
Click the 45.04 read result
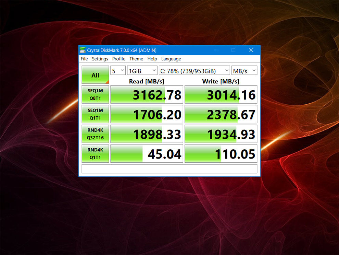(147, 154)
